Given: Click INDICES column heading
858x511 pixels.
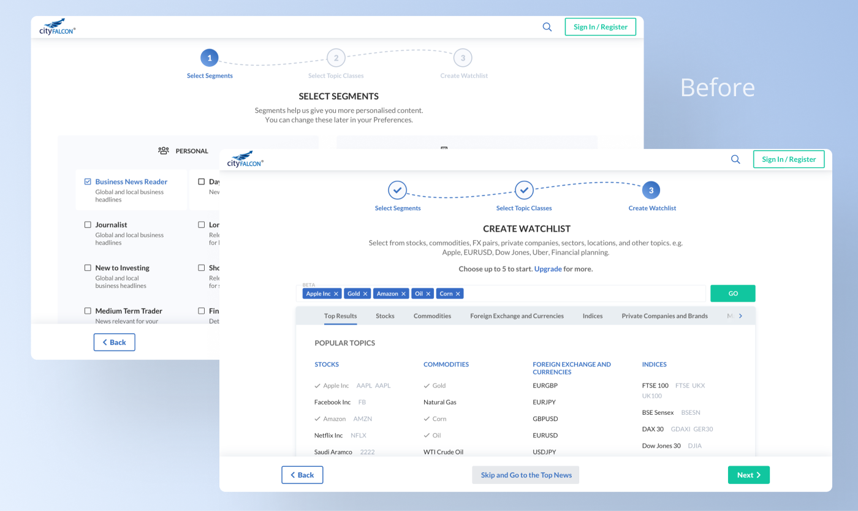Looking at the screenshot, I should (x=655, y=364).
